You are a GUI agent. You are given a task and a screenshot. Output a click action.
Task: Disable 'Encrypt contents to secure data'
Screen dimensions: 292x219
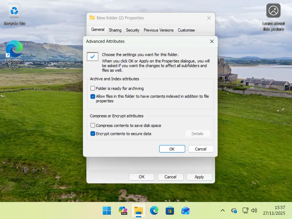93,133
